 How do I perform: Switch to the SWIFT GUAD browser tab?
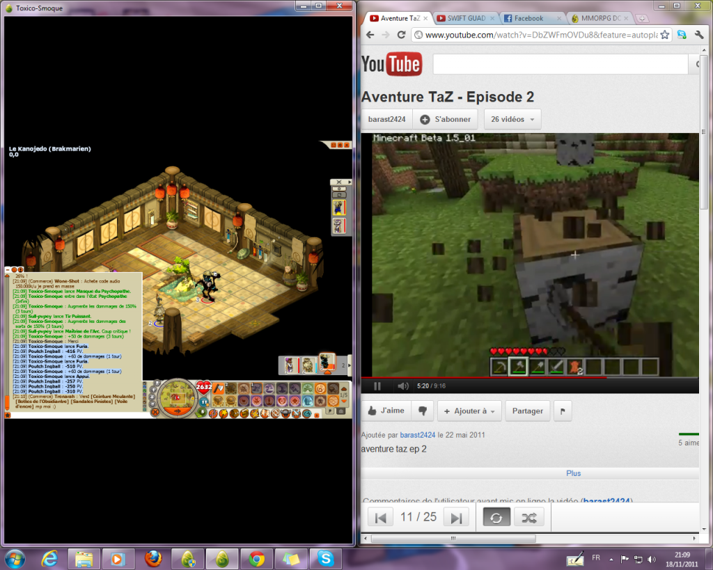click(465, 18)
